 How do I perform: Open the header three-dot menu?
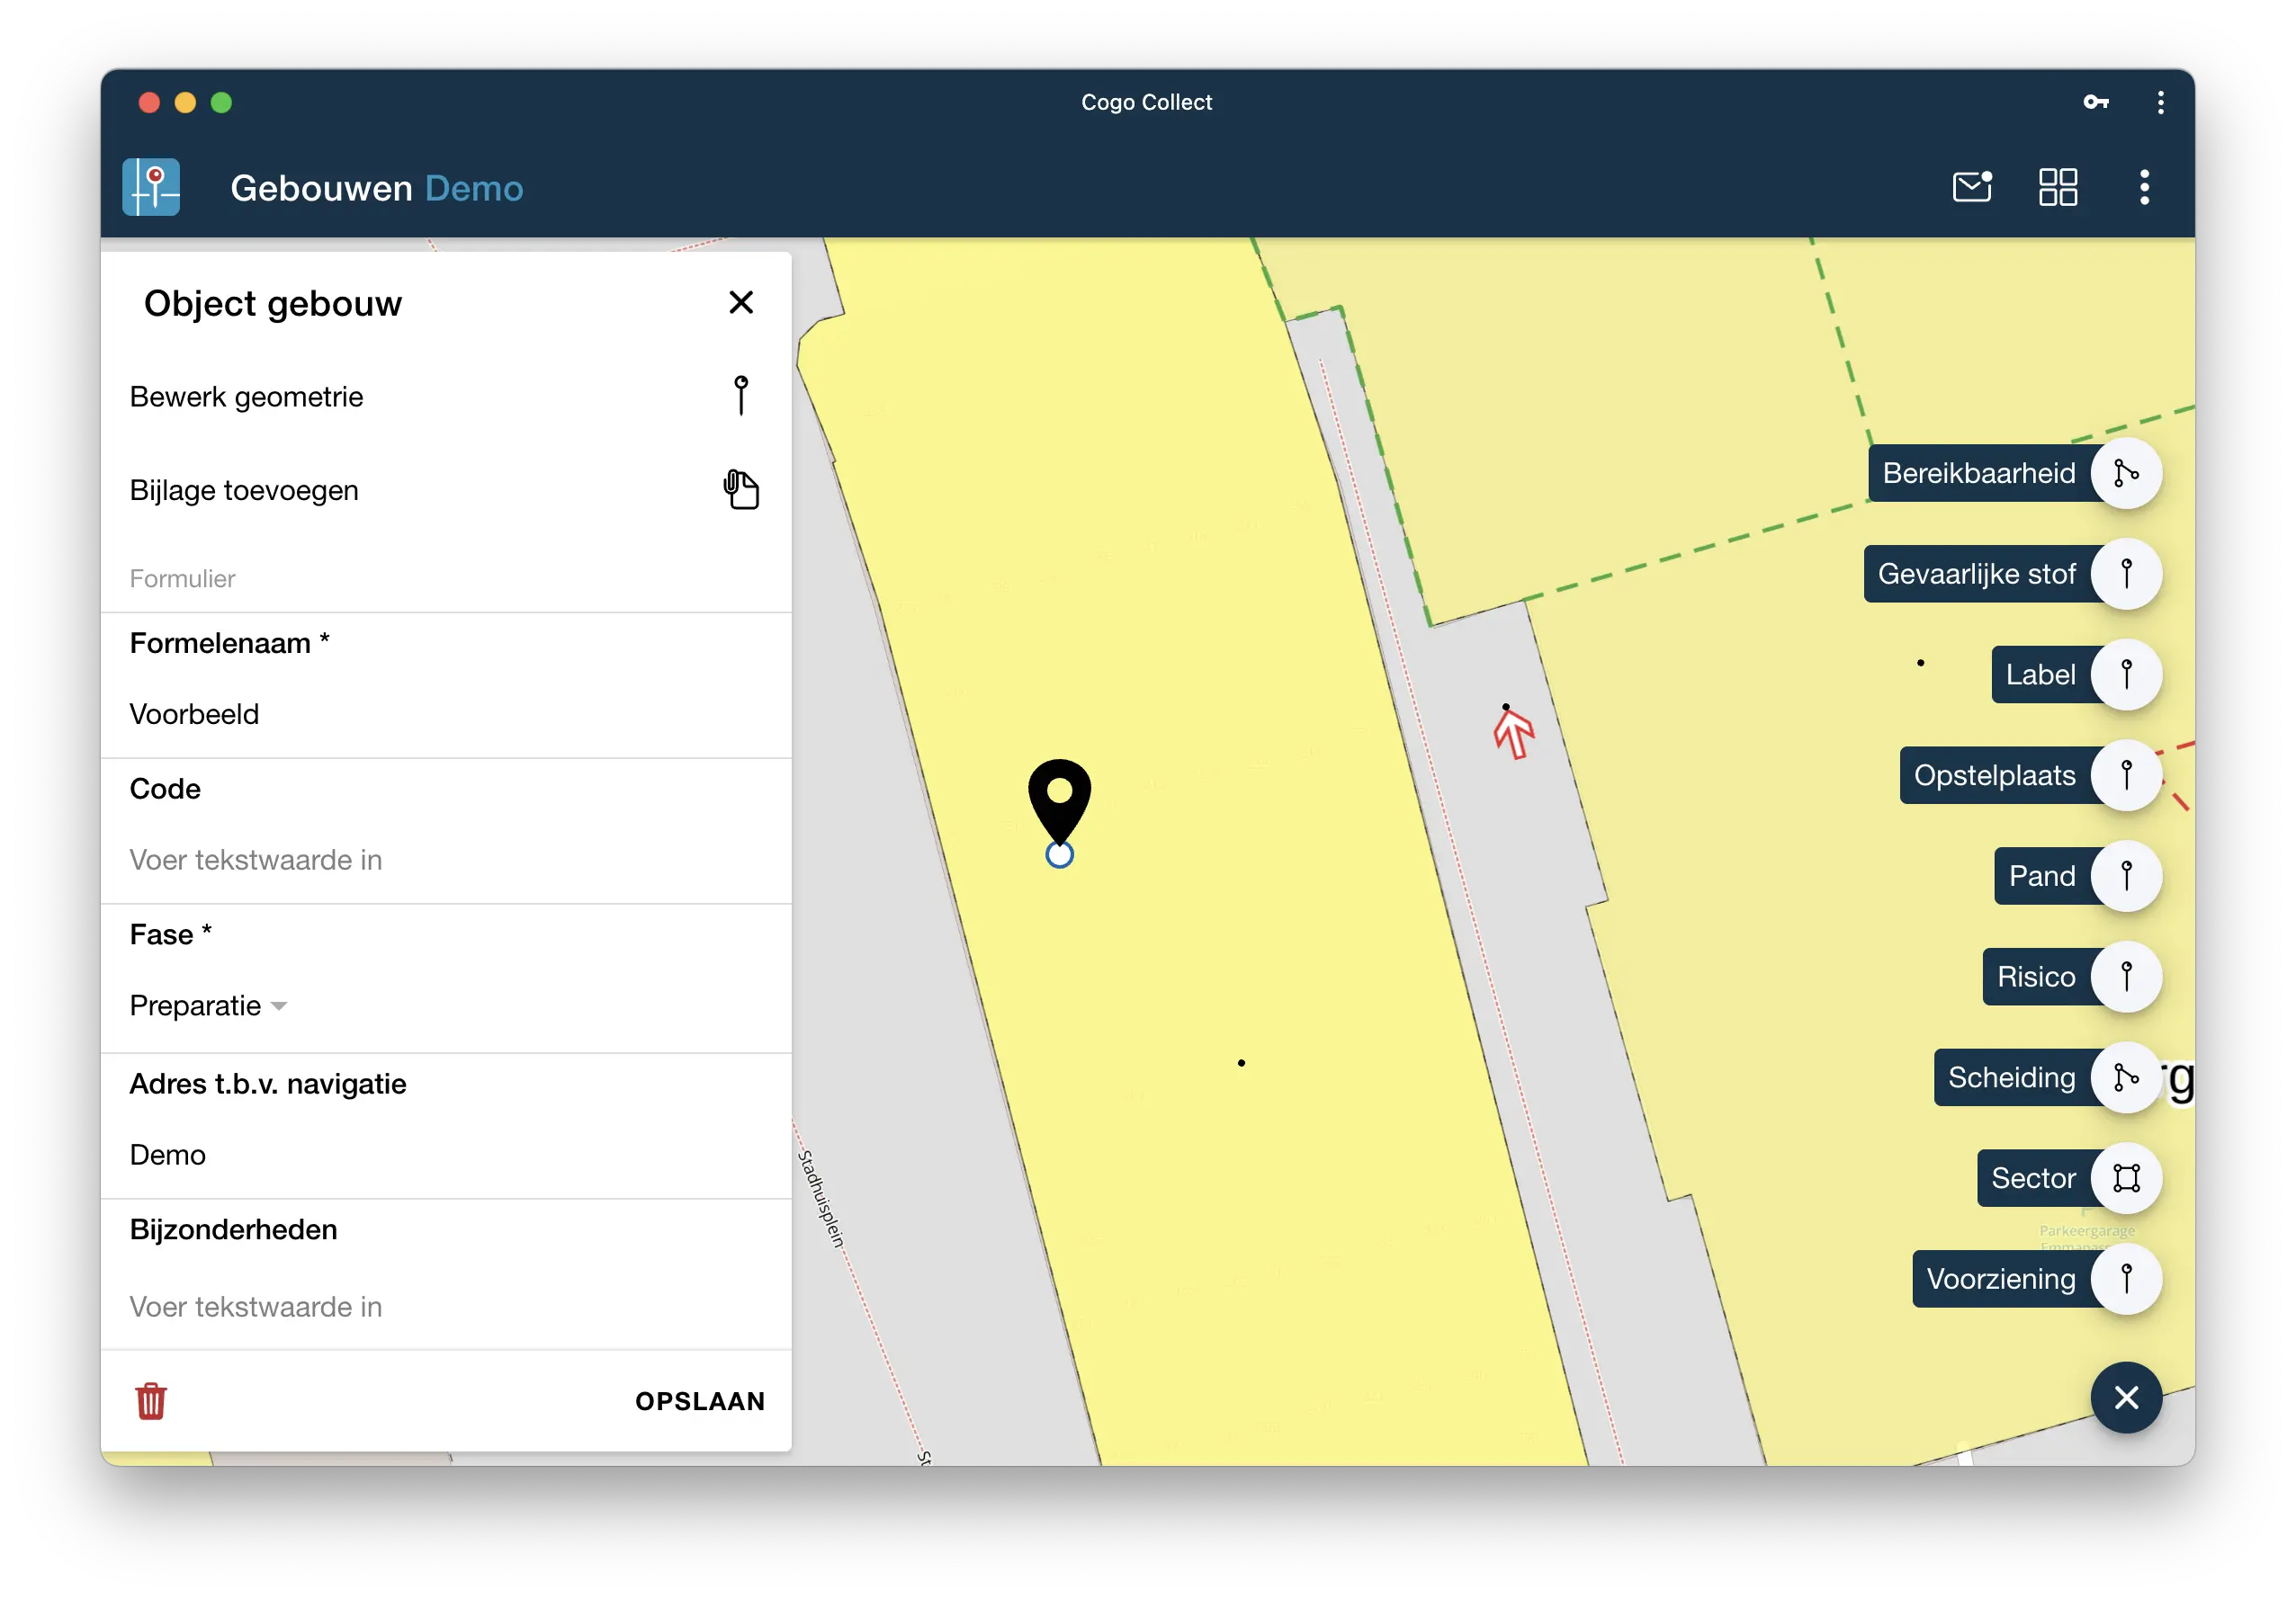tap(2144, 187)
